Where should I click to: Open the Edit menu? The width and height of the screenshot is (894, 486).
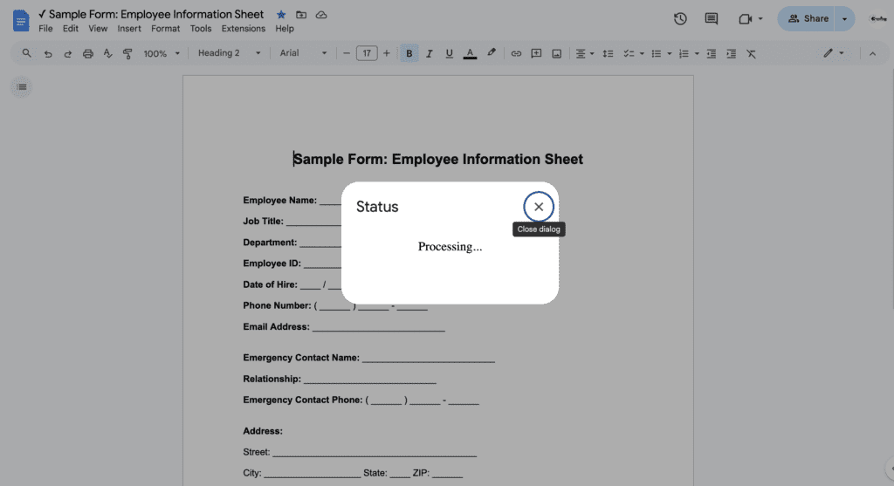[70, 29]
